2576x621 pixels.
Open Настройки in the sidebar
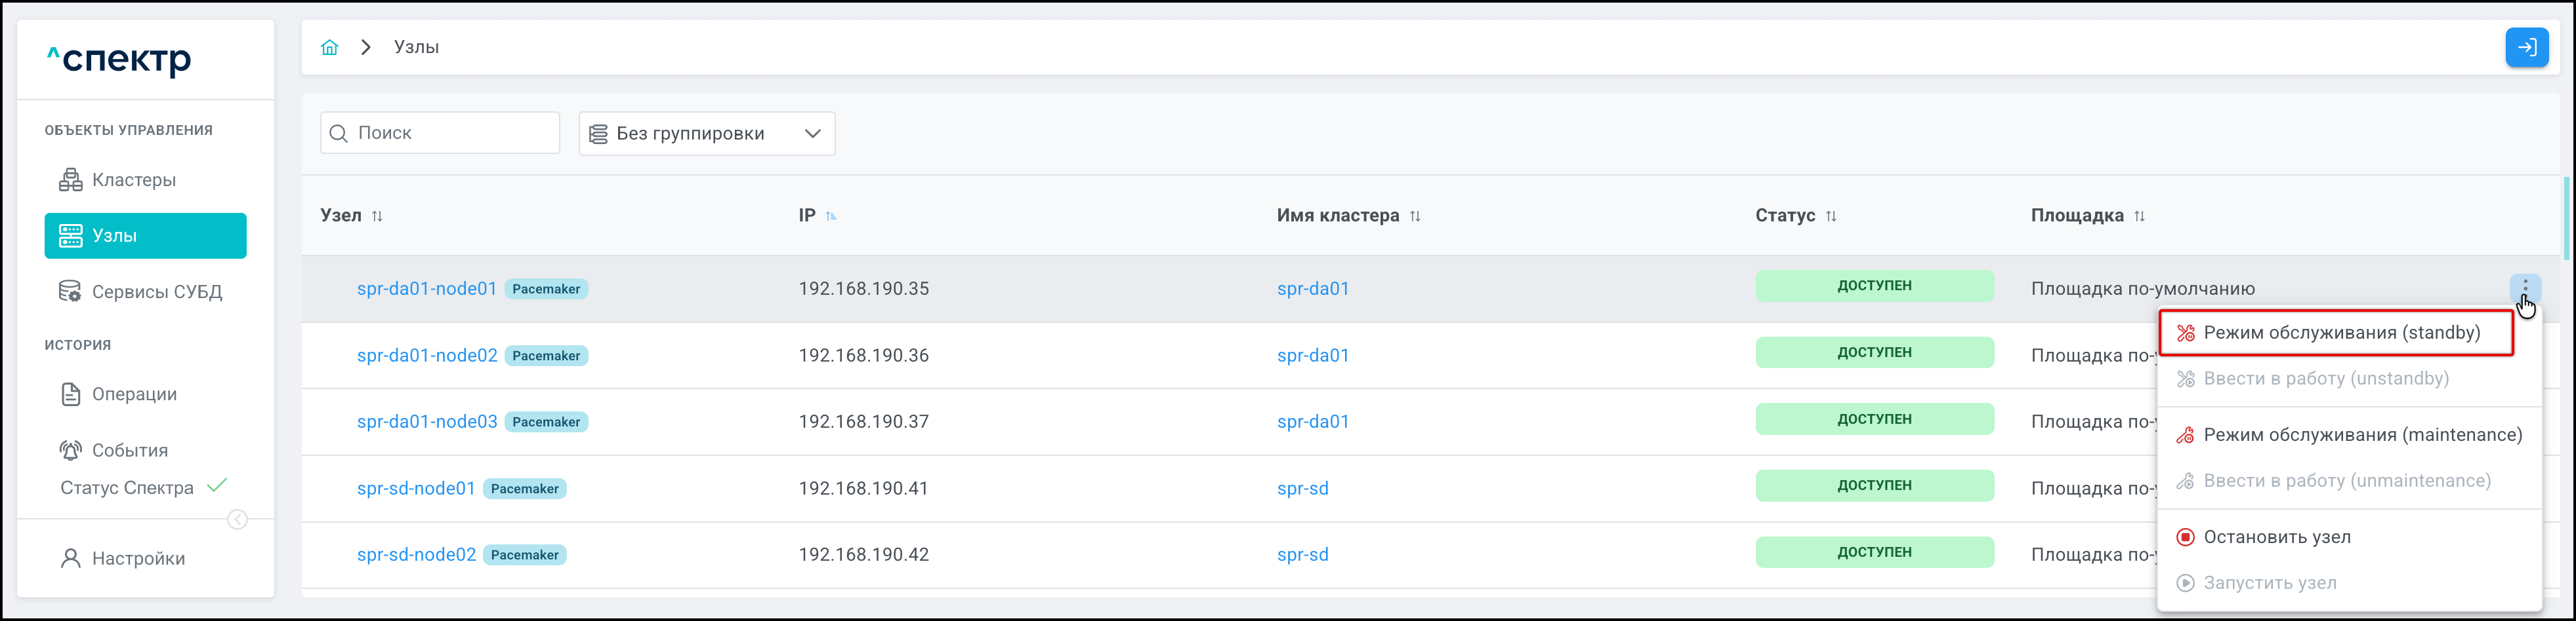coord(138,559)
